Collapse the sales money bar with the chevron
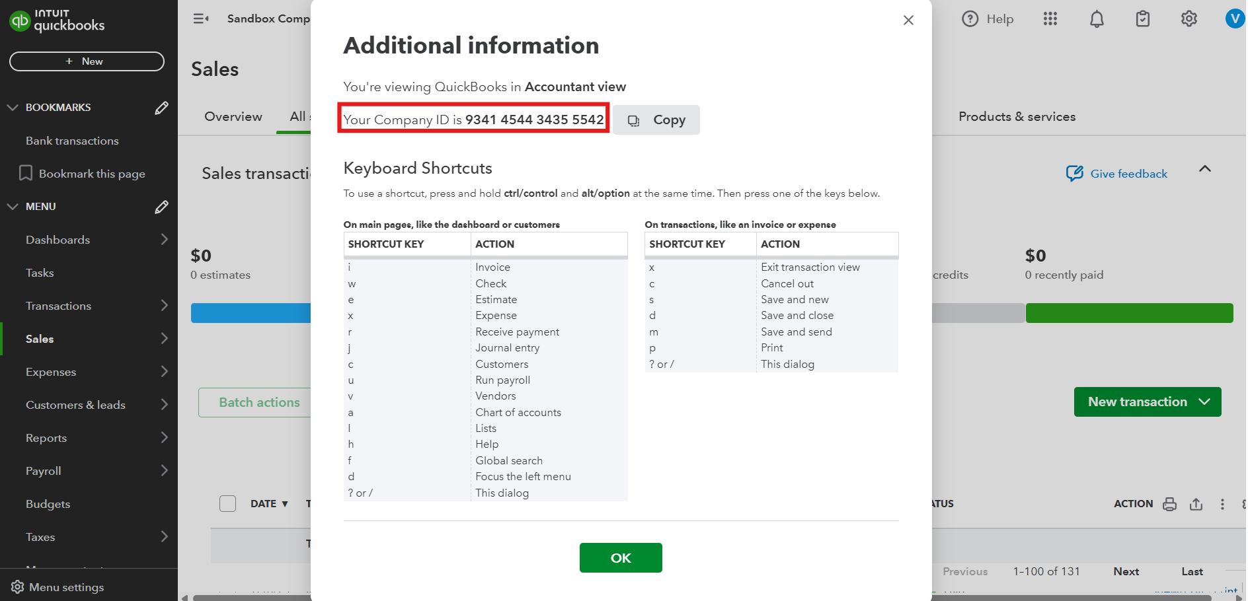 point(1205,169)
